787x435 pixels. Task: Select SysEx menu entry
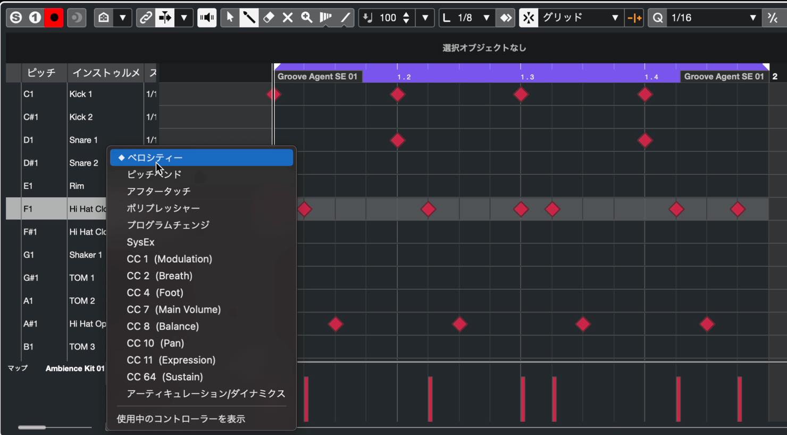202,242
